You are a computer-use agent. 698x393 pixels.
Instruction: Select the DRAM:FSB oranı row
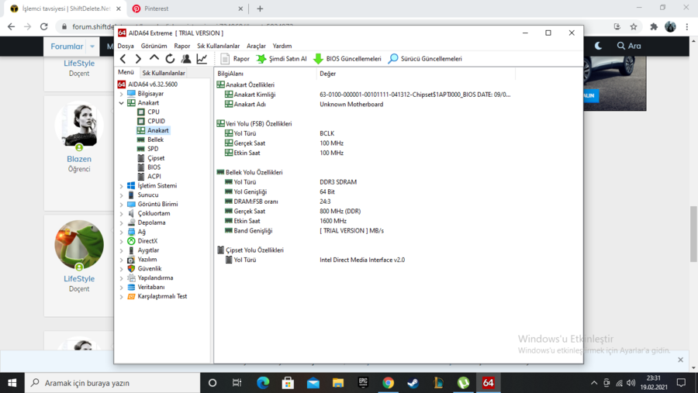tap(278, 202)
